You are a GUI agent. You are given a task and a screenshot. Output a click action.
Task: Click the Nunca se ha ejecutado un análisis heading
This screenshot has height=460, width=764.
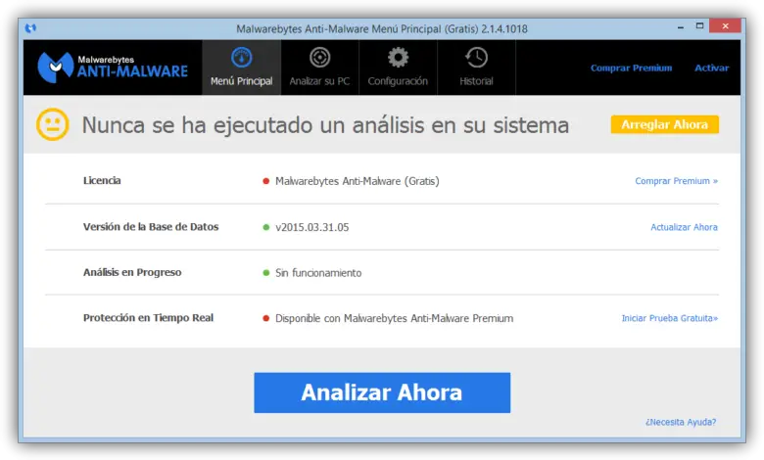click(x=325, y=125)
